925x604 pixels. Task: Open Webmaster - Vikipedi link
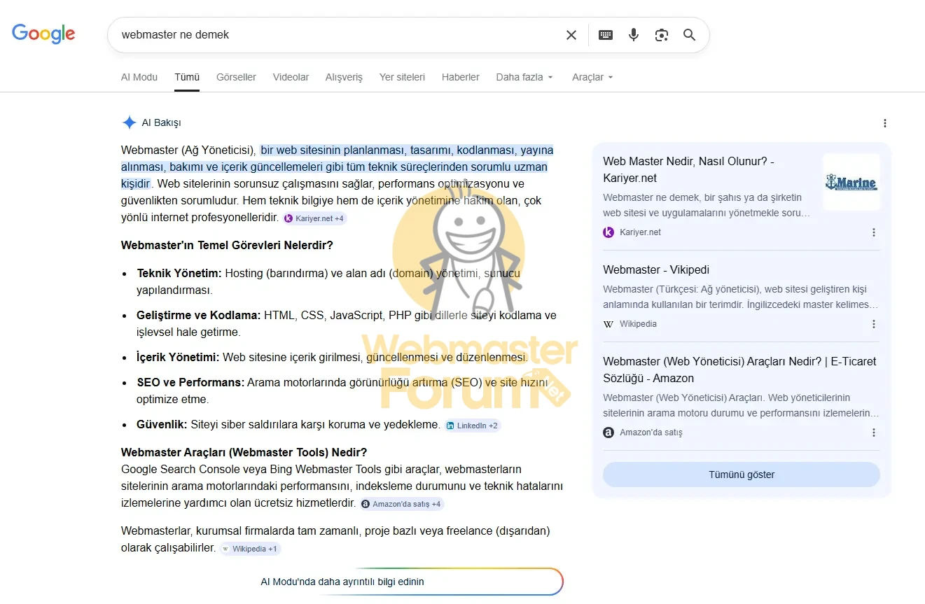[656, 269]
